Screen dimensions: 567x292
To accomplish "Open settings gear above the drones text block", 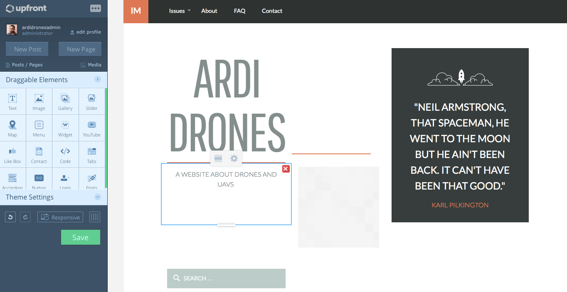I will tap(234, 158).
